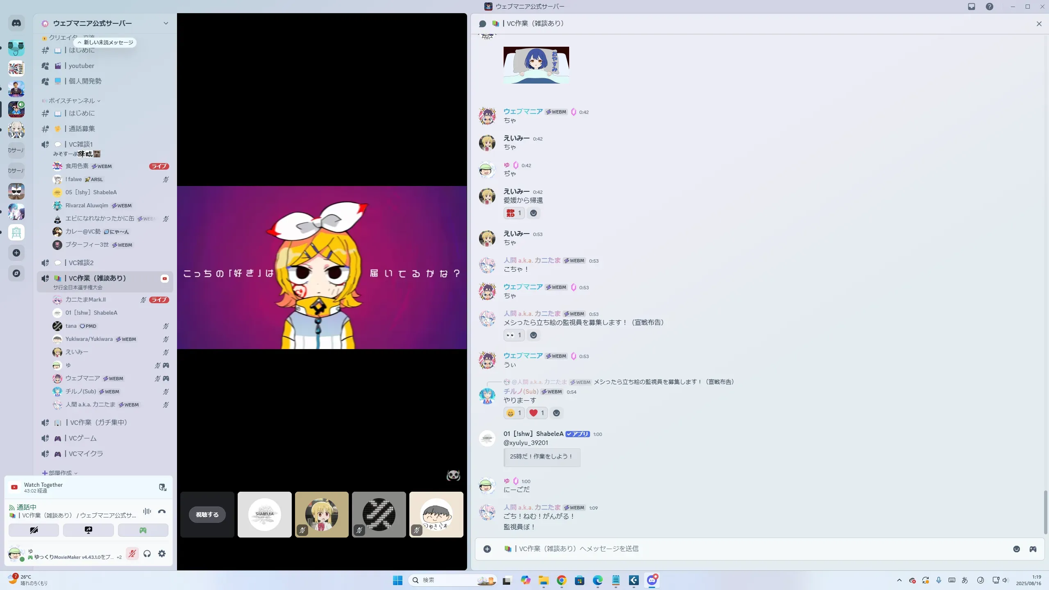Click the plus attachment icon in message box
The height and width of the screenshot is (590, 1049).
(487, 549)
